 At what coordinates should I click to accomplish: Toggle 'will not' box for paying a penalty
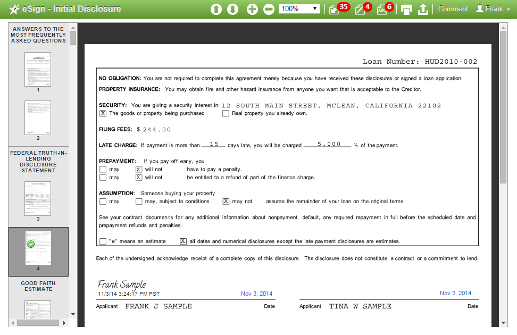pyautogui.click(x=139, y=170)
